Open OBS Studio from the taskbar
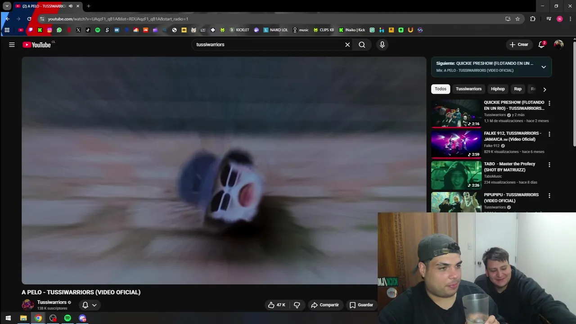Screen dimensions: 576x324 (53, 318)
